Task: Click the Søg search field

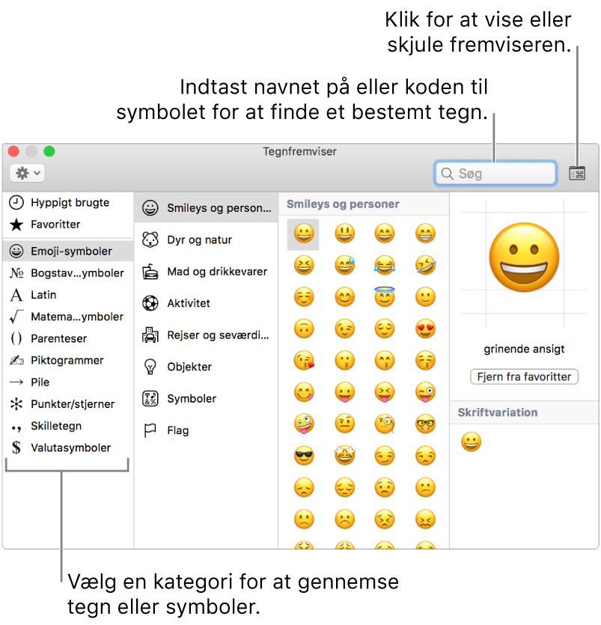Action: [x=495, y=174]
